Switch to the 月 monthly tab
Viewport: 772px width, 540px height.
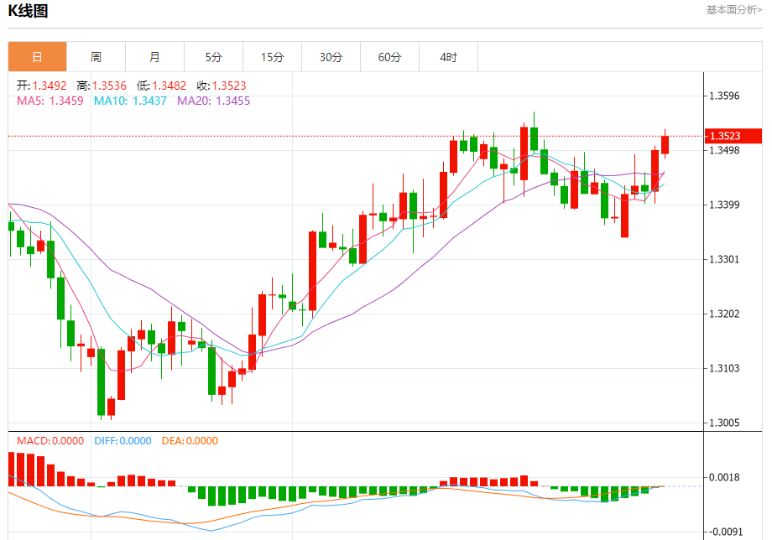(154, 57)
